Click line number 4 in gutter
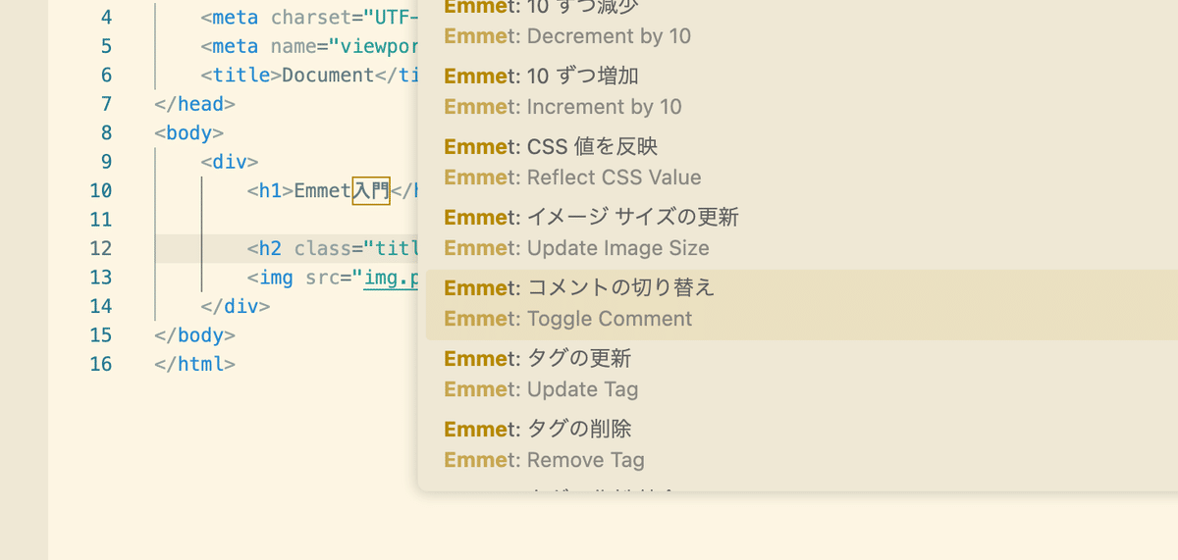This screenshot has width=1178, height=560. (x=106, y=17)
